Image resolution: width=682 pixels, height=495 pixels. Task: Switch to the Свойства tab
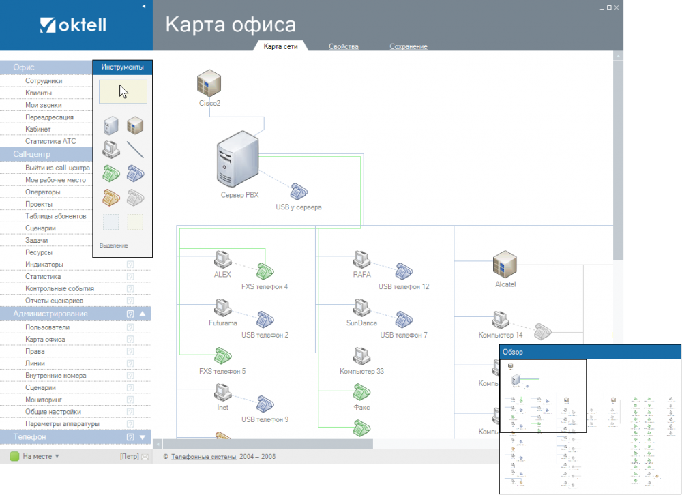(343, 46)
